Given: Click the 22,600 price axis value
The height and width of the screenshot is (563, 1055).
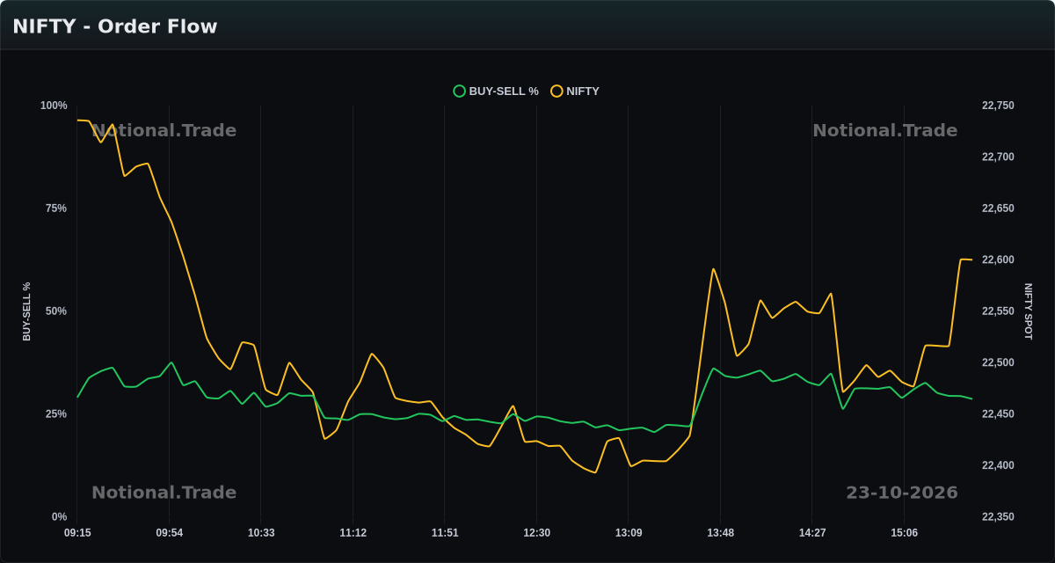Looking at the screenshot, I should coord(998,260).
